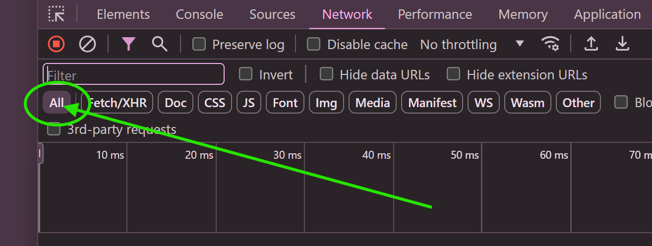Toggle Hide data URLs checkbox
This screenshot has height=246, width=652.
326,74
